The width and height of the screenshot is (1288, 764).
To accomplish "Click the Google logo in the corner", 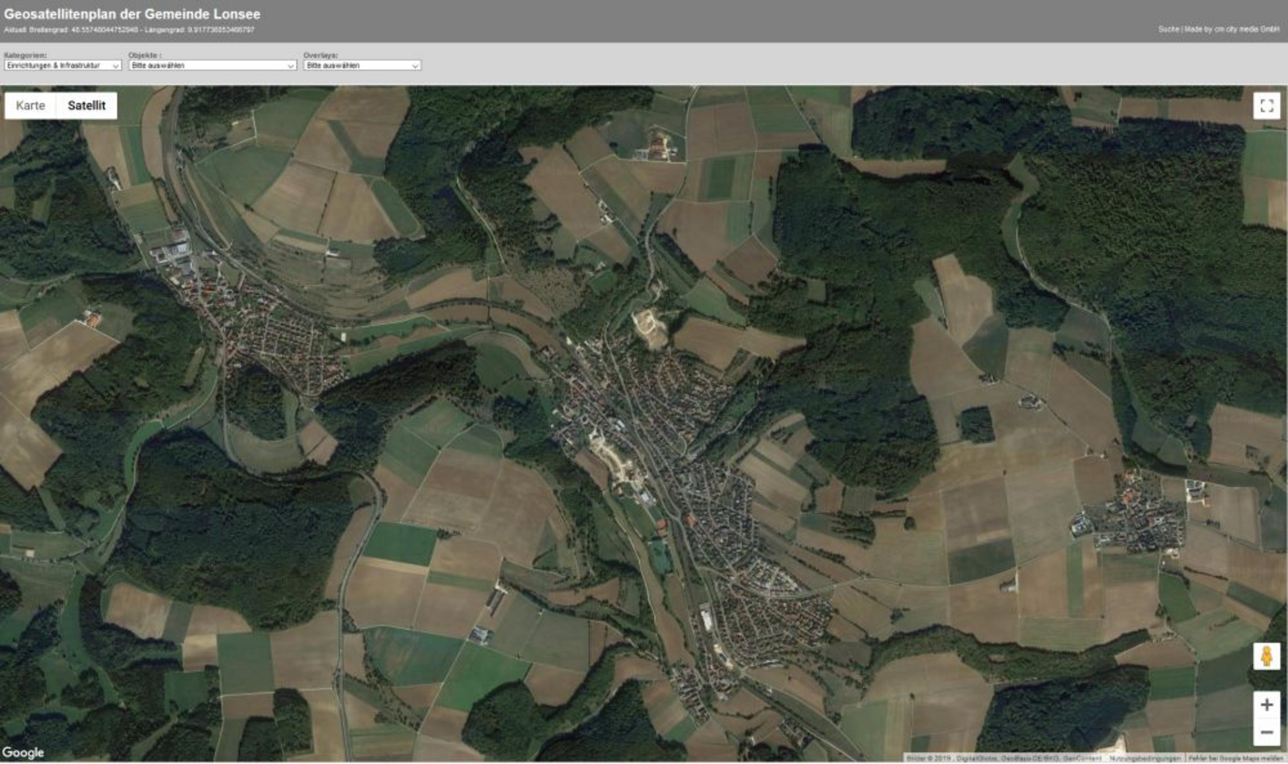I will pos(23,753).
